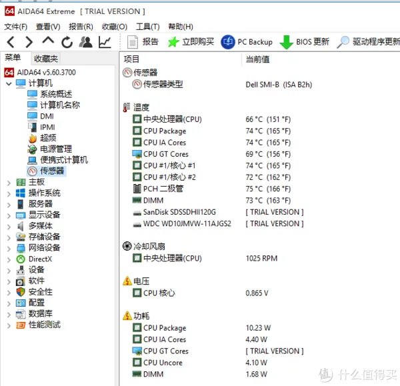This screenshot has width=400, height=386.
Task: Open the line graph icon in the toolbar
Action: [x=105, y=42]
